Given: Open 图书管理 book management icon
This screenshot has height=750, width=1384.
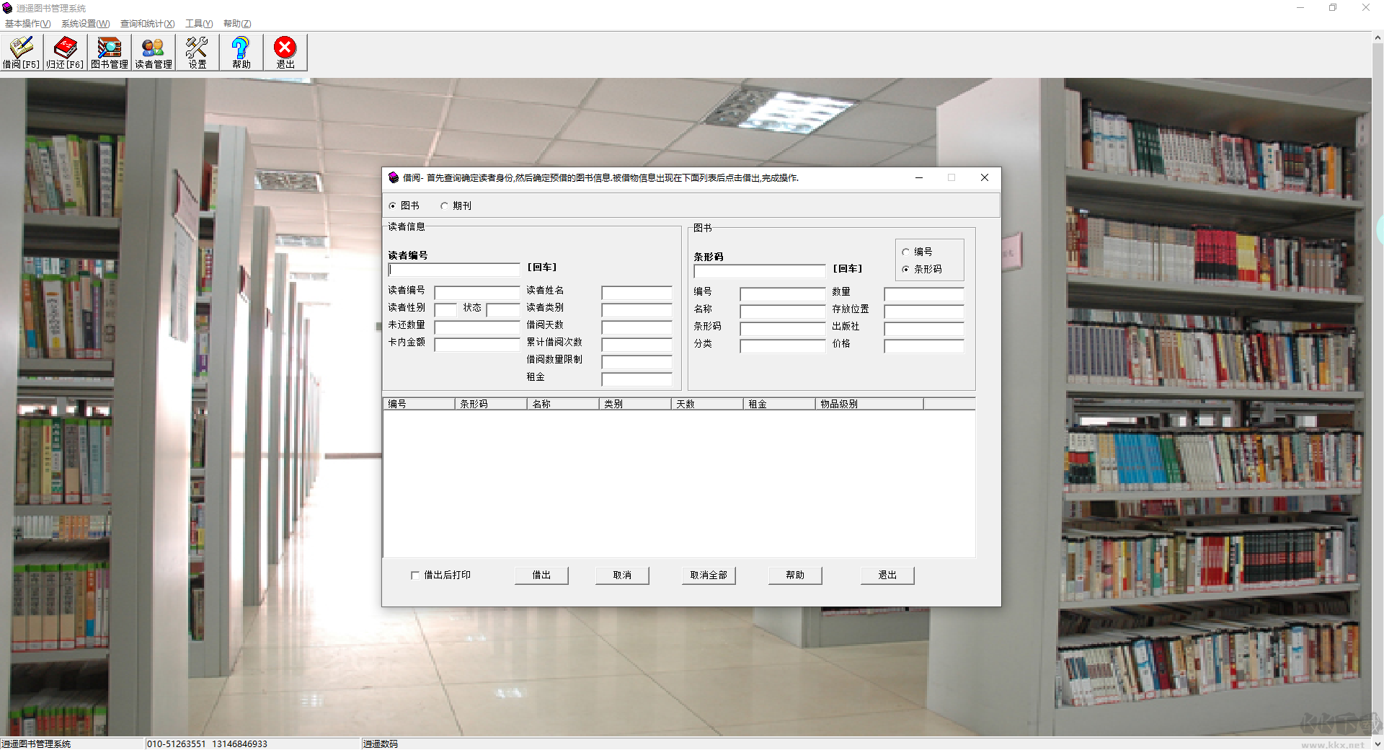Looking at the screenshot, I should point(110,53).
